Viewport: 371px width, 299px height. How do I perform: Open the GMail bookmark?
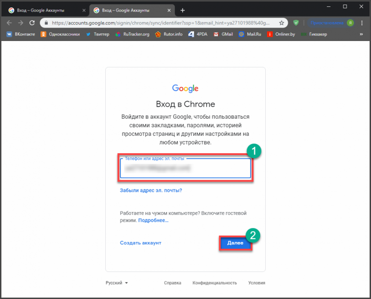[223, 34]
